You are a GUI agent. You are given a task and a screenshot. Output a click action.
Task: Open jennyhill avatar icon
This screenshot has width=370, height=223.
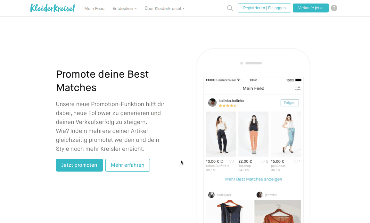tap(259, 195)
